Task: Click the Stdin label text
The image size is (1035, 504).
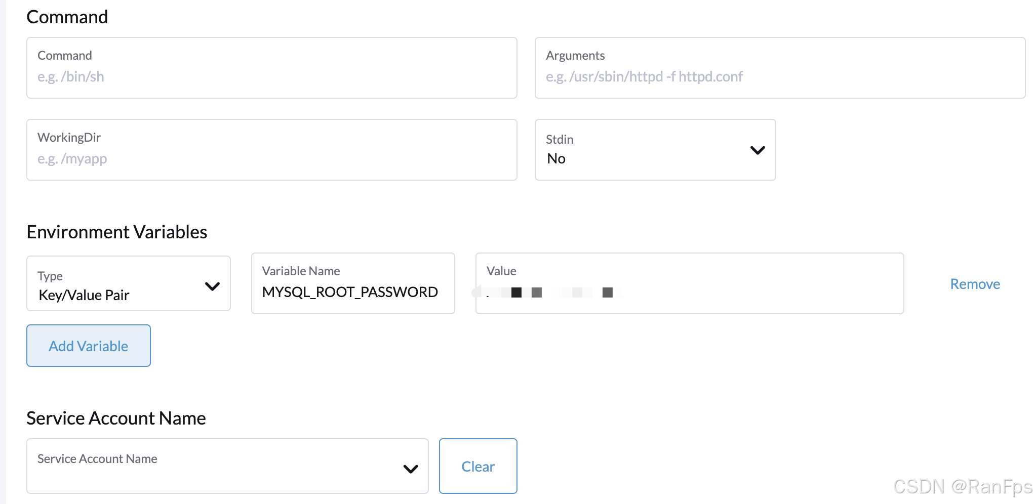Action: tap(560, 139)
